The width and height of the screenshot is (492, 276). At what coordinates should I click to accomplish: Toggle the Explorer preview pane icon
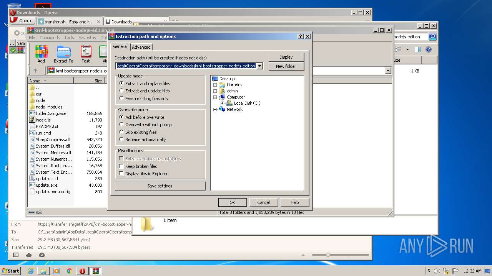tap(418, 49)
